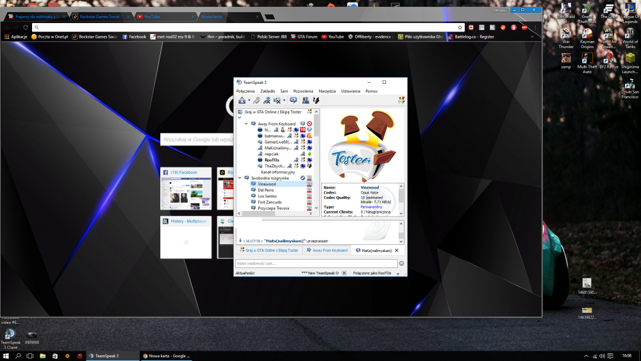
Task: Click the Kanał informacyjny spacer
Action: click(278, 172)
